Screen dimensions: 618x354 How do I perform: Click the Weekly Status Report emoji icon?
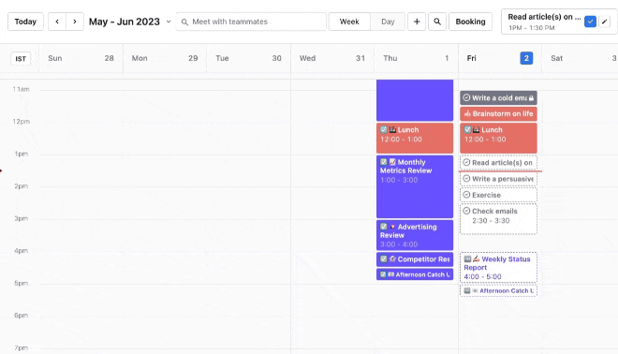476,258
